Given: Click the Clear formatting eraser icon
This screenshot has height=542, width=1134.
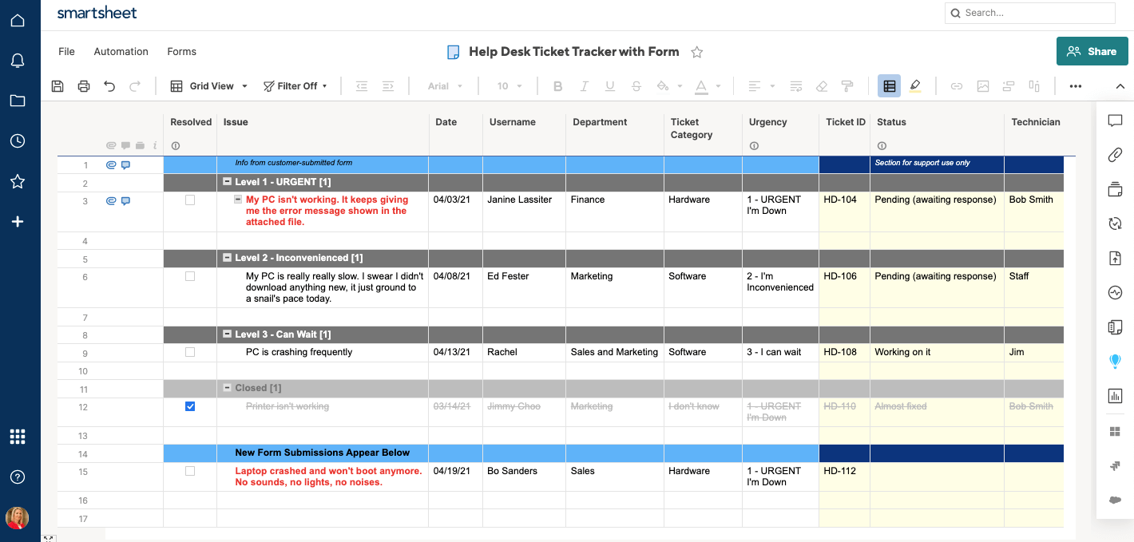Looking at the screenshot, I should [x=822, y=86].
